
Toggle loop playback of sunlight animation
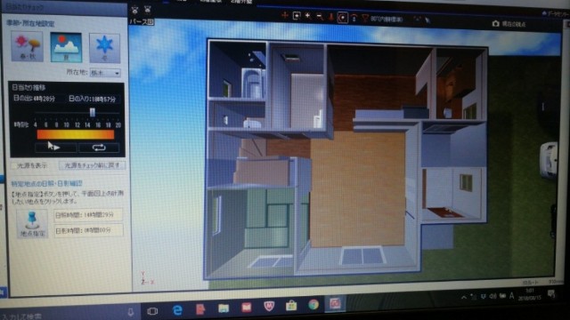point(99,148)
